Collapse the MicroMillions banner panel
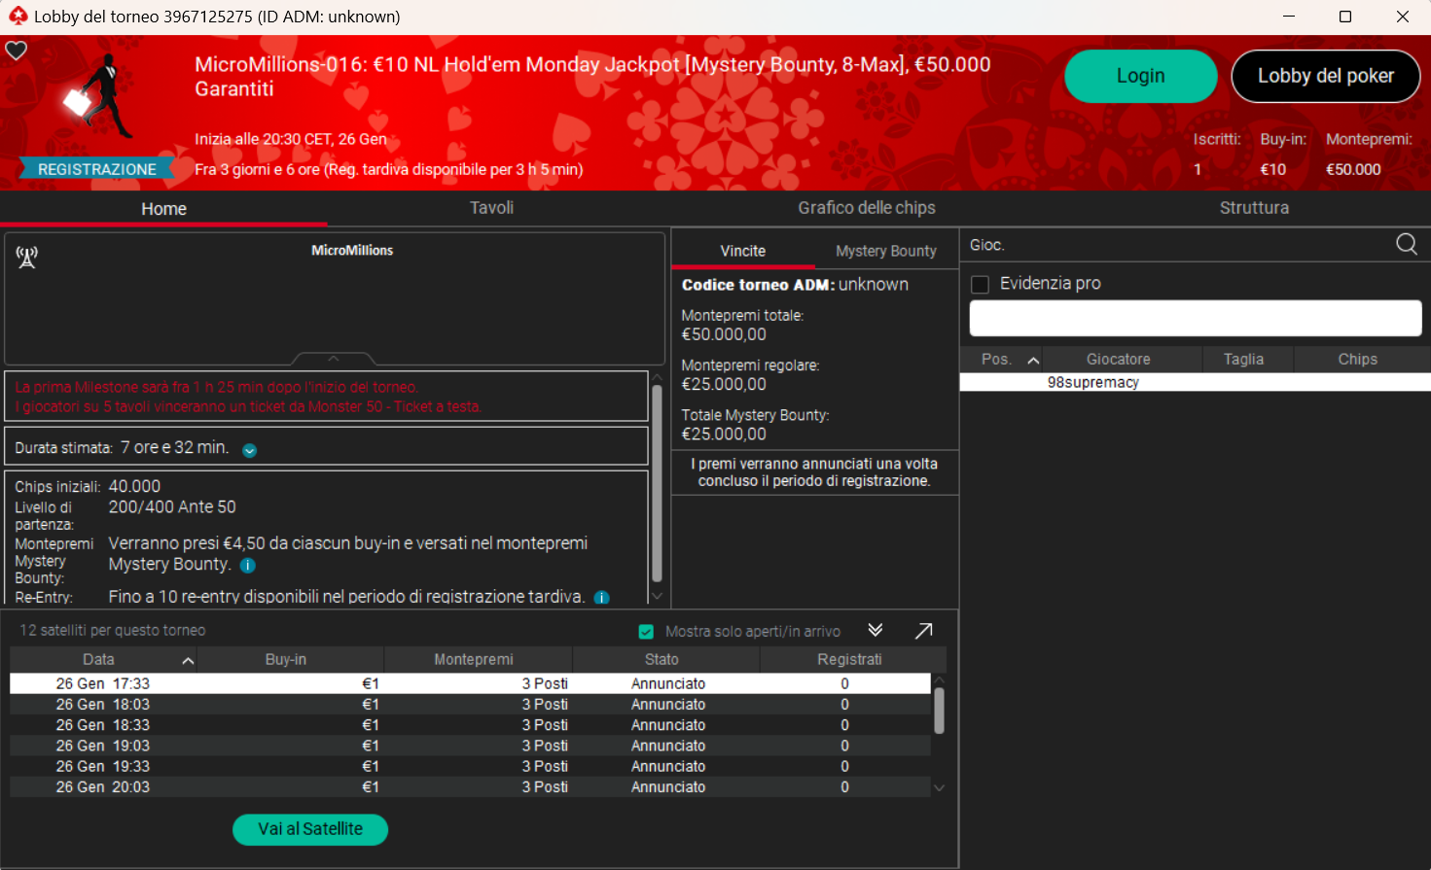1431x870 pixels. click(x=333, y=359)
